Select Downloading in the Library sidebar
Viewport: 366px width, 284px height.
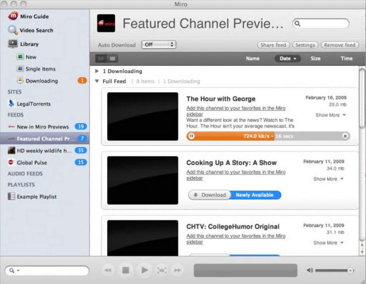click(x=42, y=81)
